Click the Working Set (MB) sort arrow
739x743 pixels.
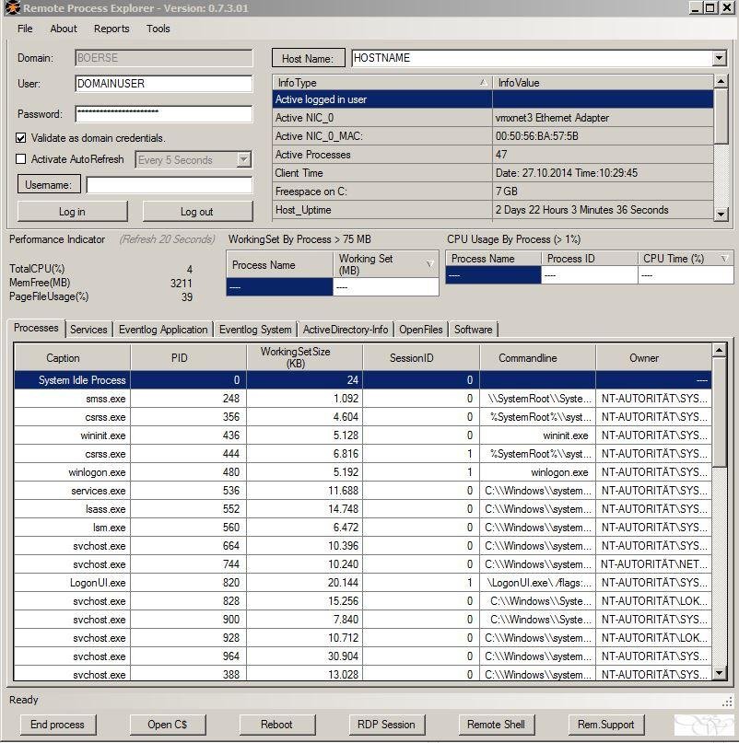click(x=429, y=264)
